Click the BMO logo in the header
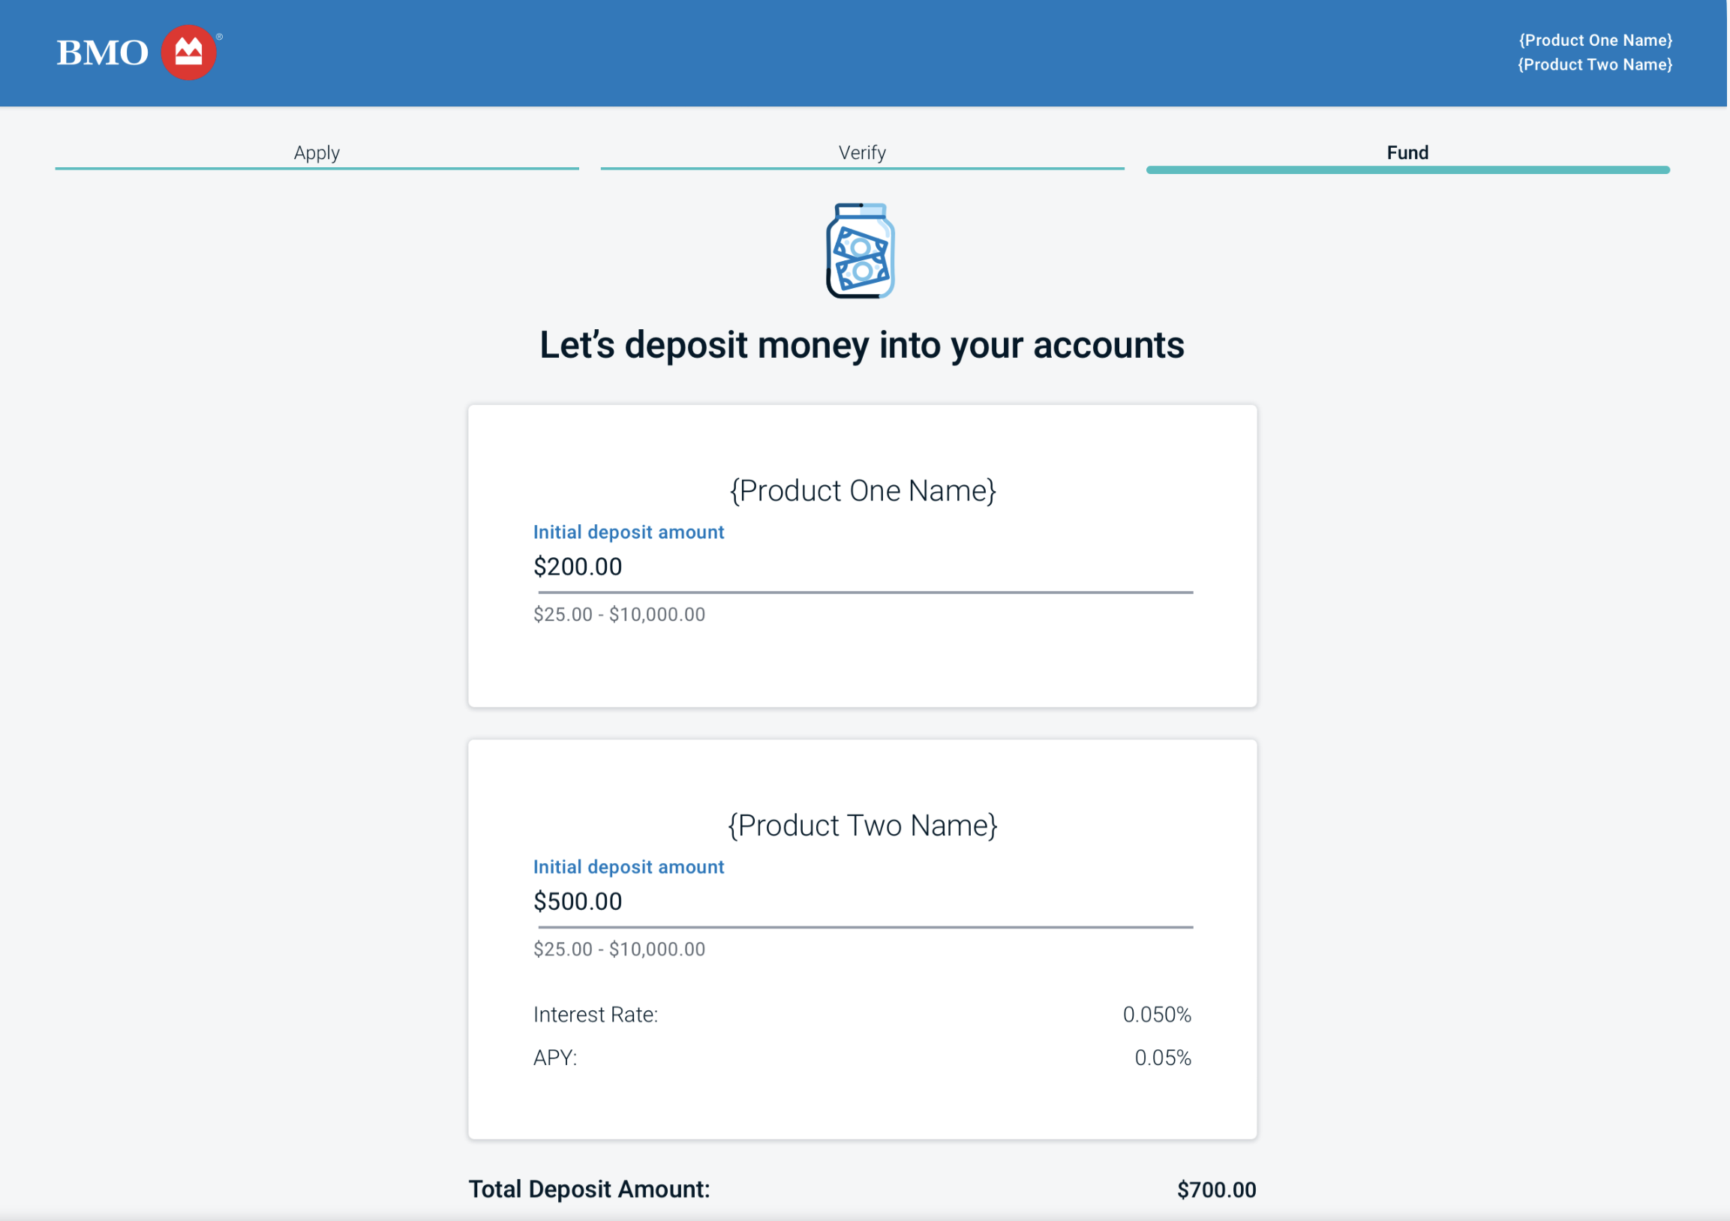Screen dimensions: 1730x1221 pos(102,51)
